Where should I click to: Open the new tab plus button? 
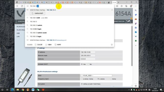tap(118, 2)
